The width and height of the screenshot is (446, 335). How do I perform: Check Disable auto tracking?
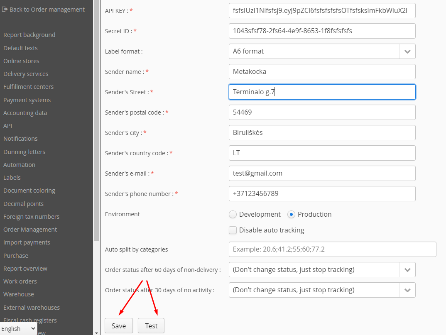click(x=233, y=230)
